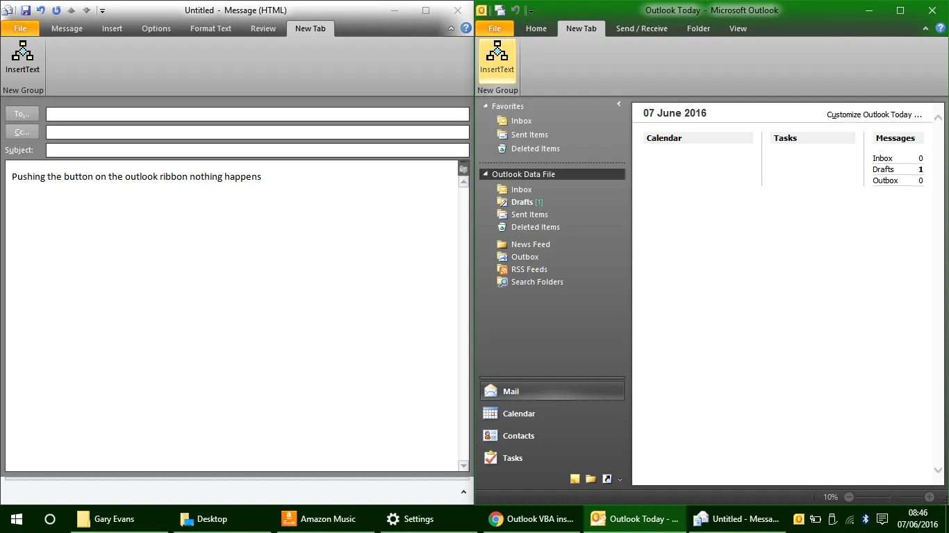Open the Action Center notifications icon

[x=882, y=519]
